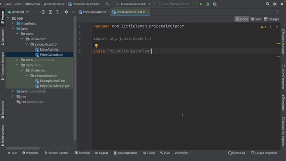Hide the Project panel with minus icon

click(73, 12)
